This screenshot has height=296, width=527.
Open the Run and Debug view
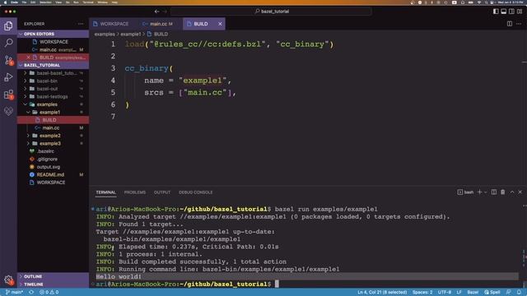(x=8, y=77)
